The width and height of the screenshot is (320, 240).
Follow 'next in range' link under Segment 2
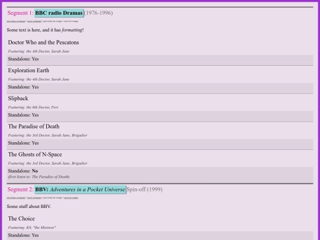point(71,198)
